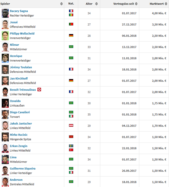This screenshot has width=169, height=187.
Task: Sort table by Alter column arrows
Action: point(96,4)
